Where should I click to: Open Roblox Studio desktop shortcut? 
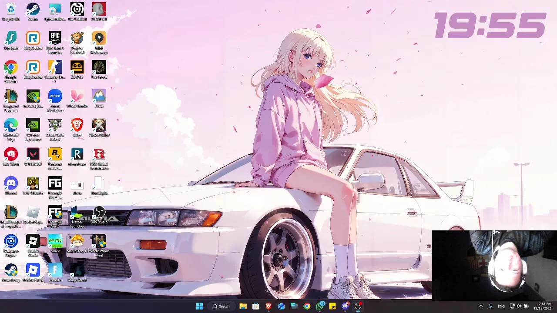coord(33,246)
